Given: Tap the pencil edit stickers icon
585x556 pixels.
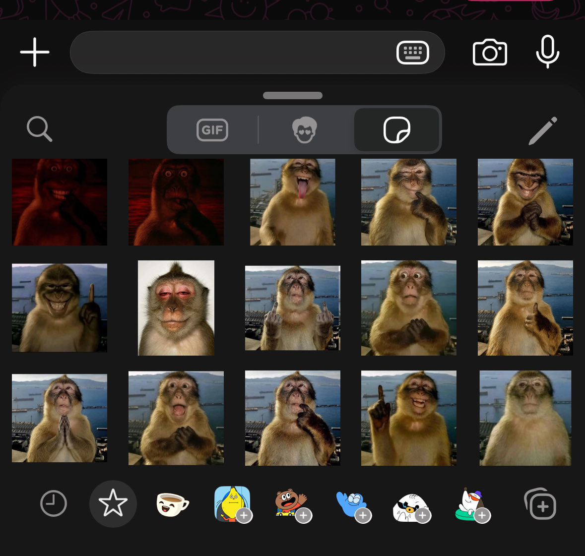Looking at the screenshot, I should click(x=543, y=130).
